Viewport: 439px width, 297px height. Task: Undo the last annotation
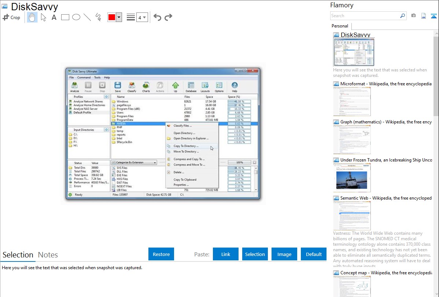point(157,17)
